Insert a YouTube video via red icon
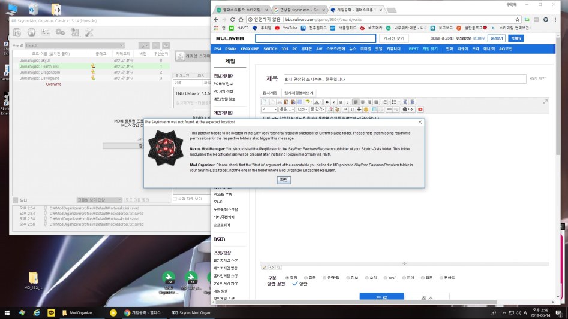This screenshot has height=319, width=568. pyautogui.click(x=420, y=109)
